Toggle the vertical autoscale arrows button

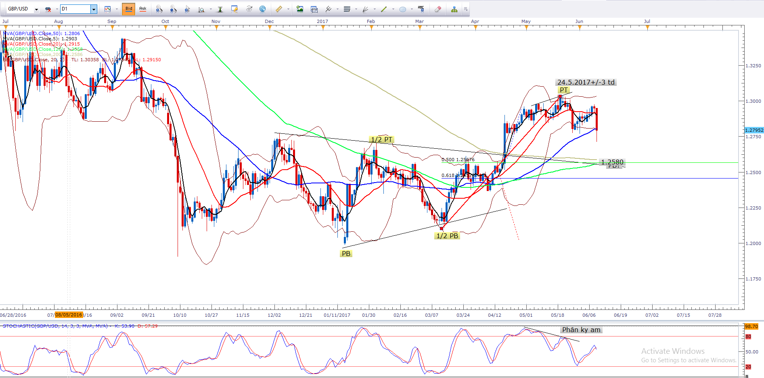(220, 9)
